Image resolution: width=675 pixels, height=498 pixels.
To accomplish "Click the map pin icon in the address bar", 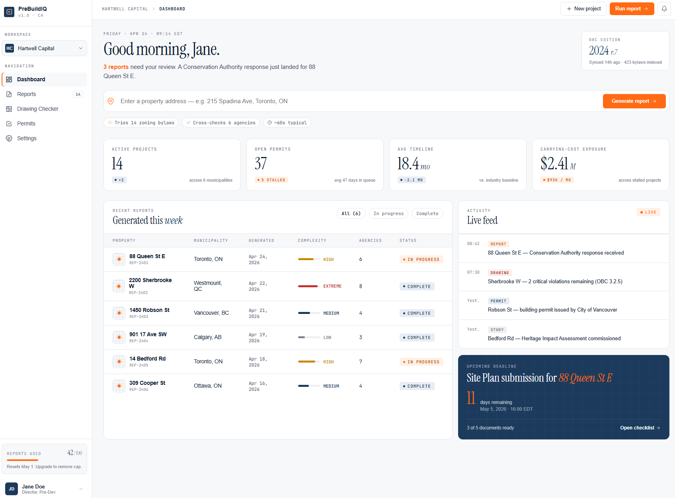I will 111,101.
